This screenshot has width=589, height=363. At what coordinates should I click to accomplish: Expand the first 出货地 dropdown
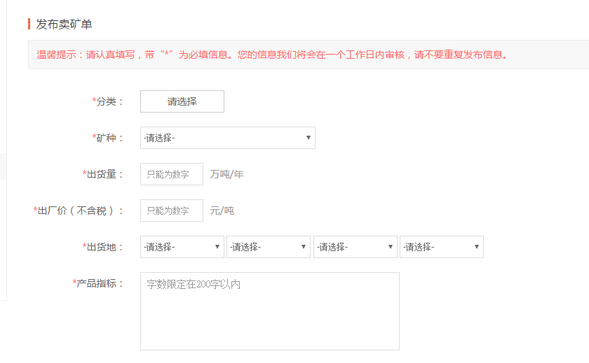pos(182,247)
